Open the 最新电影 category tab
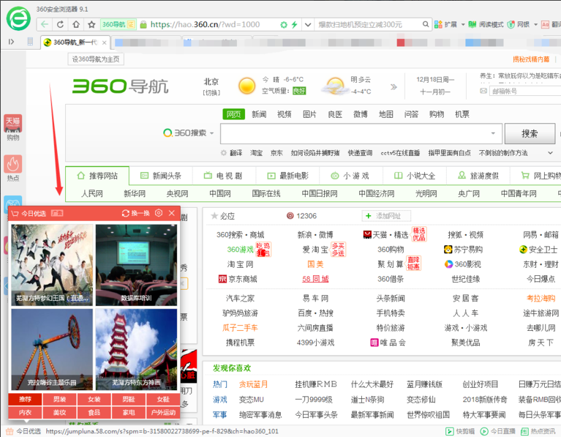This screenshot has width=561, height=437. point(287,176)
